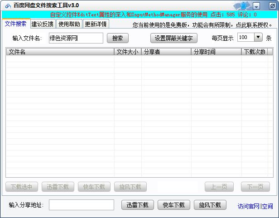Open the skin shirt icon in title bar

243,6
